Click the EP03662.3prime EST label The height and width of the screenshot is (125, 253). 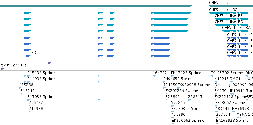(x=230, y=103)
